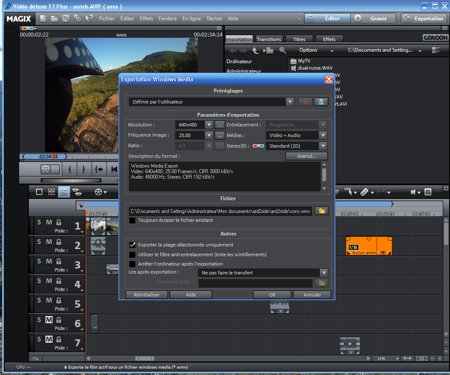Open the audio mixer icon

428,192
